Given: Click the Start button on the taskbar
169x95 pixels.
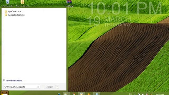Looking at the screenshot, I should [4, 93].
